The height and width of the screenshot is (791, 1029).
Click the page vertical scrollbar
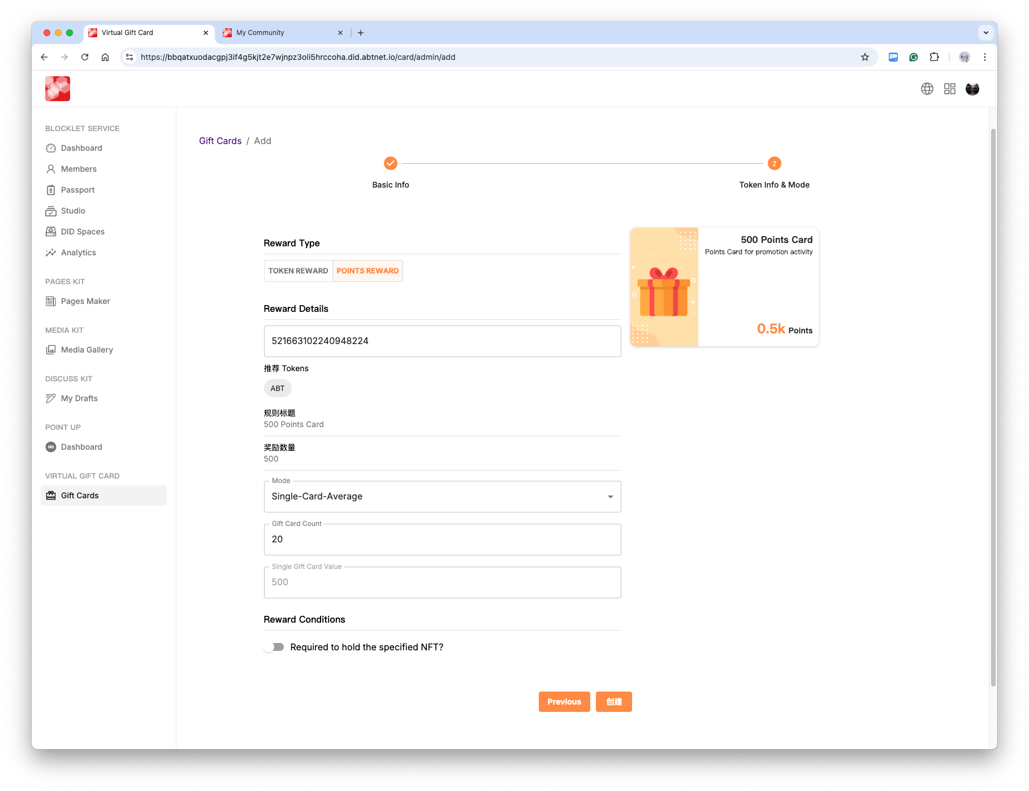tap(993, 407)
